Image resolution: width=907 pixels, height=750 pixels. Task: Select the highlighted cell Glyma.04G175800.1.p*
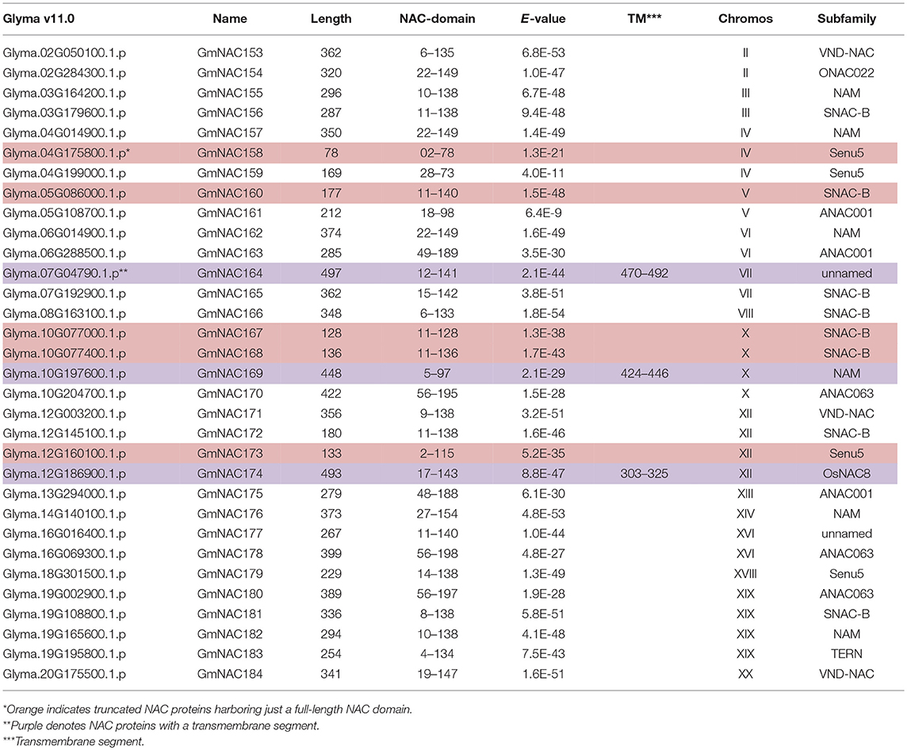(x=67, y=153)
